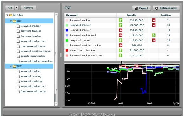Select keyword tracker tool in the table

83,35
